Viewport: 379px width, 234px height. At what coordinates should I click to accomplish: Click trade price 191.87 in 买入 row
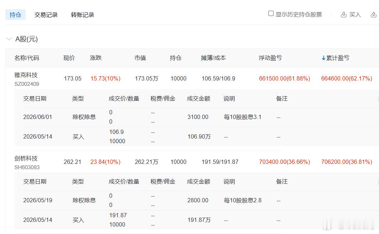(x=118, y=215)
